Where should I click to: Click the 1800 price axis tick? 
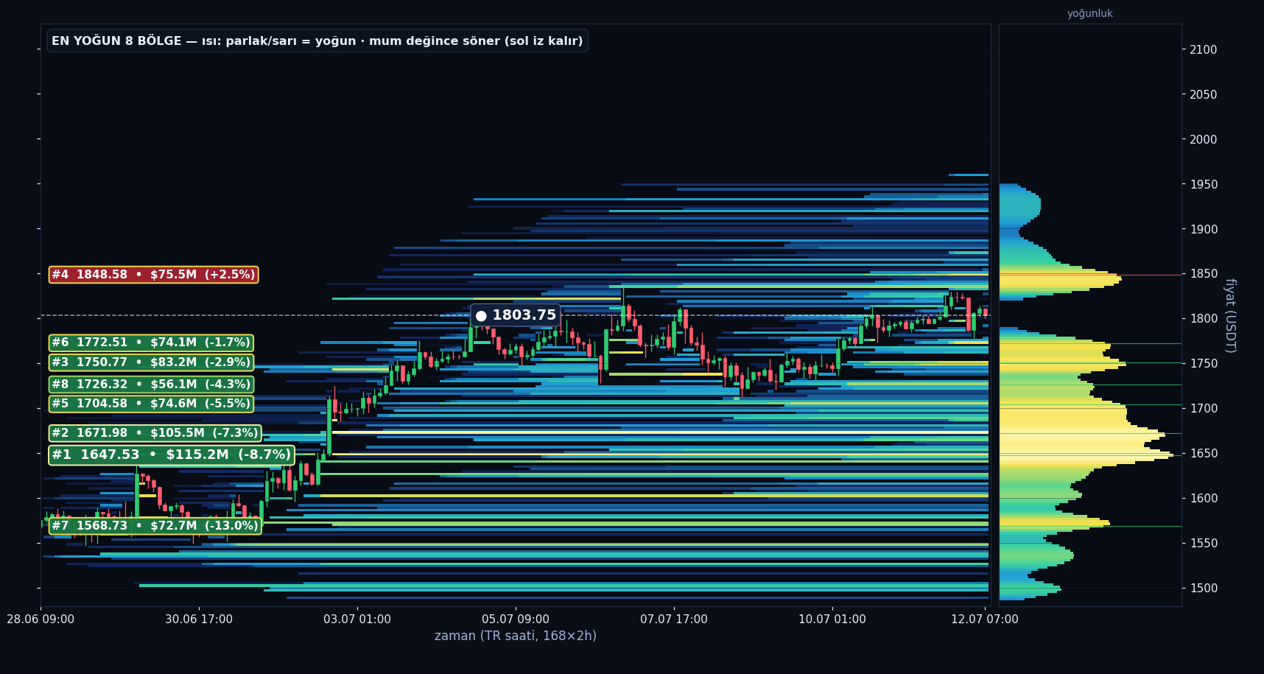[1204, 318]
